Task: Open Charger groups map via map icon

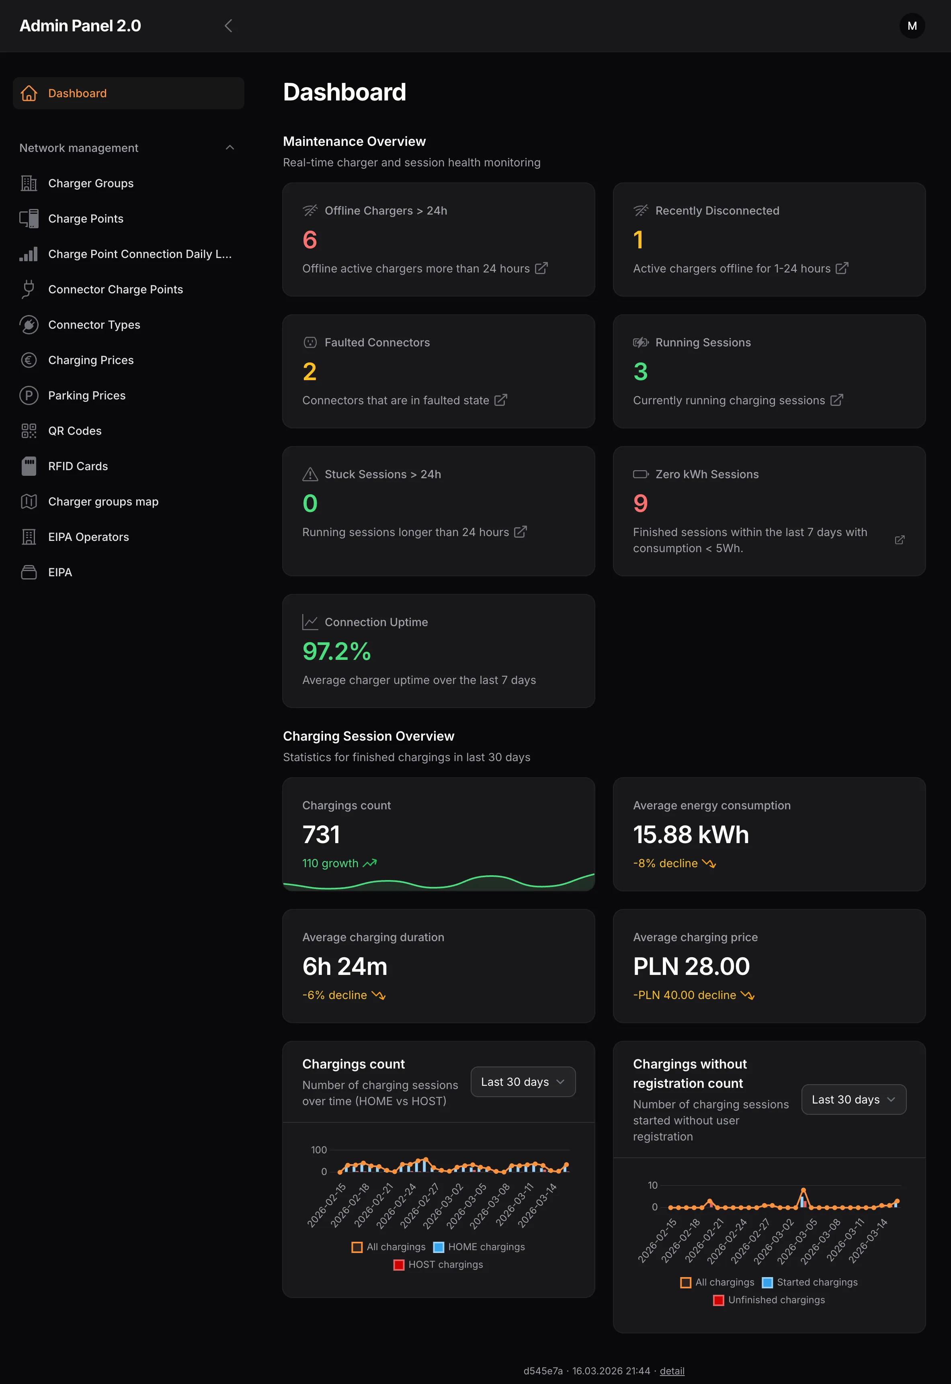Action: [x=29, y=501]
